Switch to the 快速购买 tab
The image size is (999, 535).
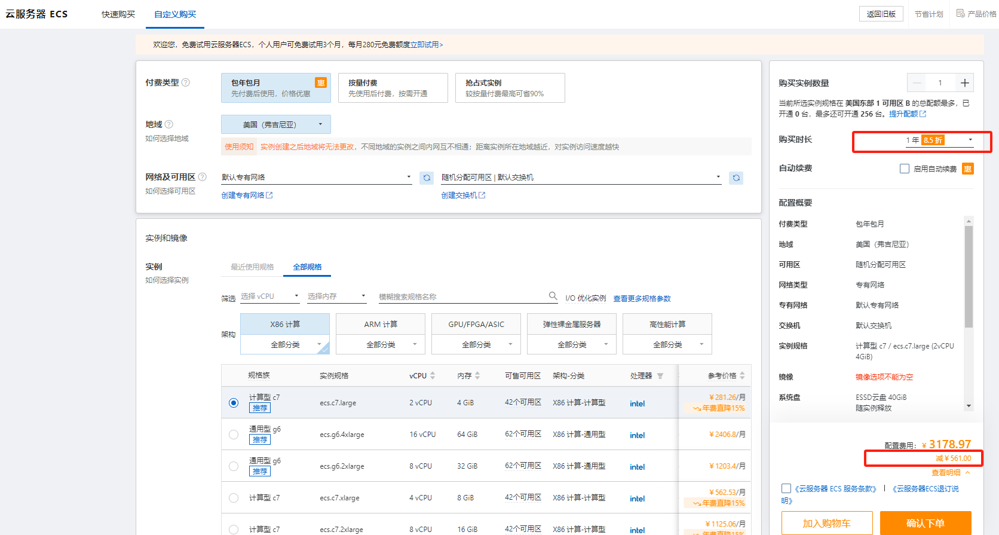point(118,14)
